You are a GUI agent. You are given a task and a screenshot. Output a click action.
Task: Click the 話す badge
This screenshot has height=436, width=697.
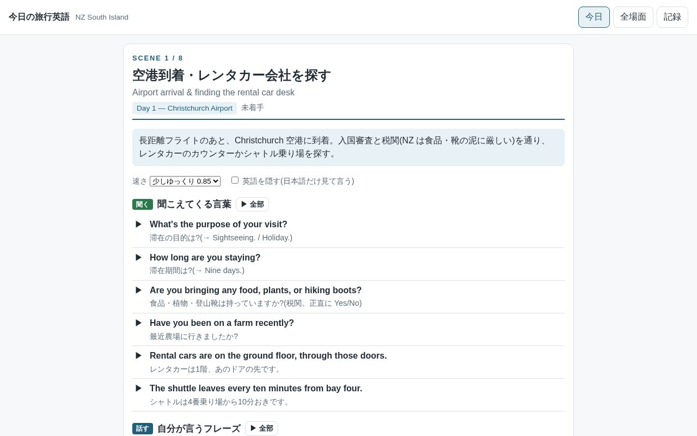point(143,428)
